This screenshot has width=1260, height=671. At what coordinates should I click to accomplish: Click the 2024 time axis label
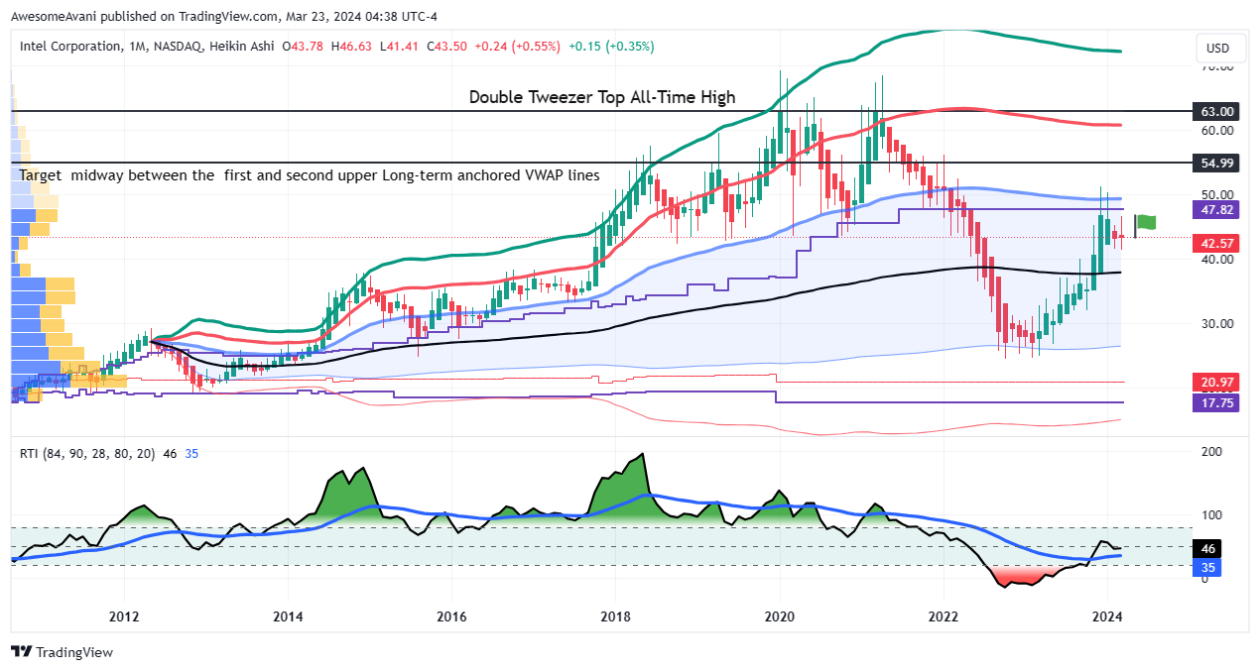click(x=1106, y=616)
